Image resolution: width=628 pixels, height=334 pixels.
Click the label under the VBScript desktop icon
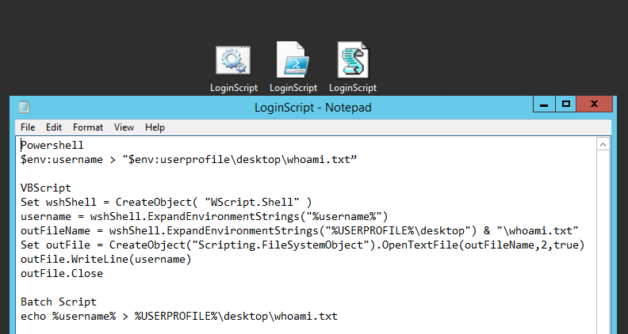pos(353,88)
